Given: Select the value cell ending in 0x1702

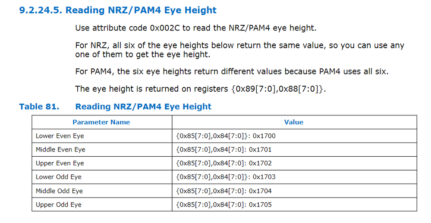Looking at the screenshot, I should pos(224,163).
